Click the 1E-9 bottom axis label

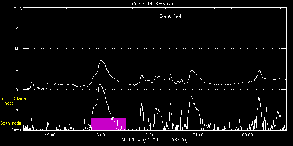pos(16,129)
